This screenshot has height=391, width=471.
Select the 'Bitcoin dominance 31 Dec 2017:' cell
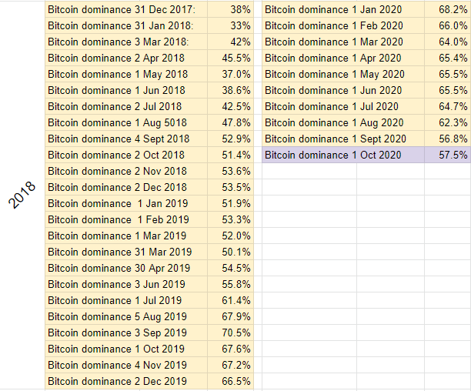click(x=126, y=9)
